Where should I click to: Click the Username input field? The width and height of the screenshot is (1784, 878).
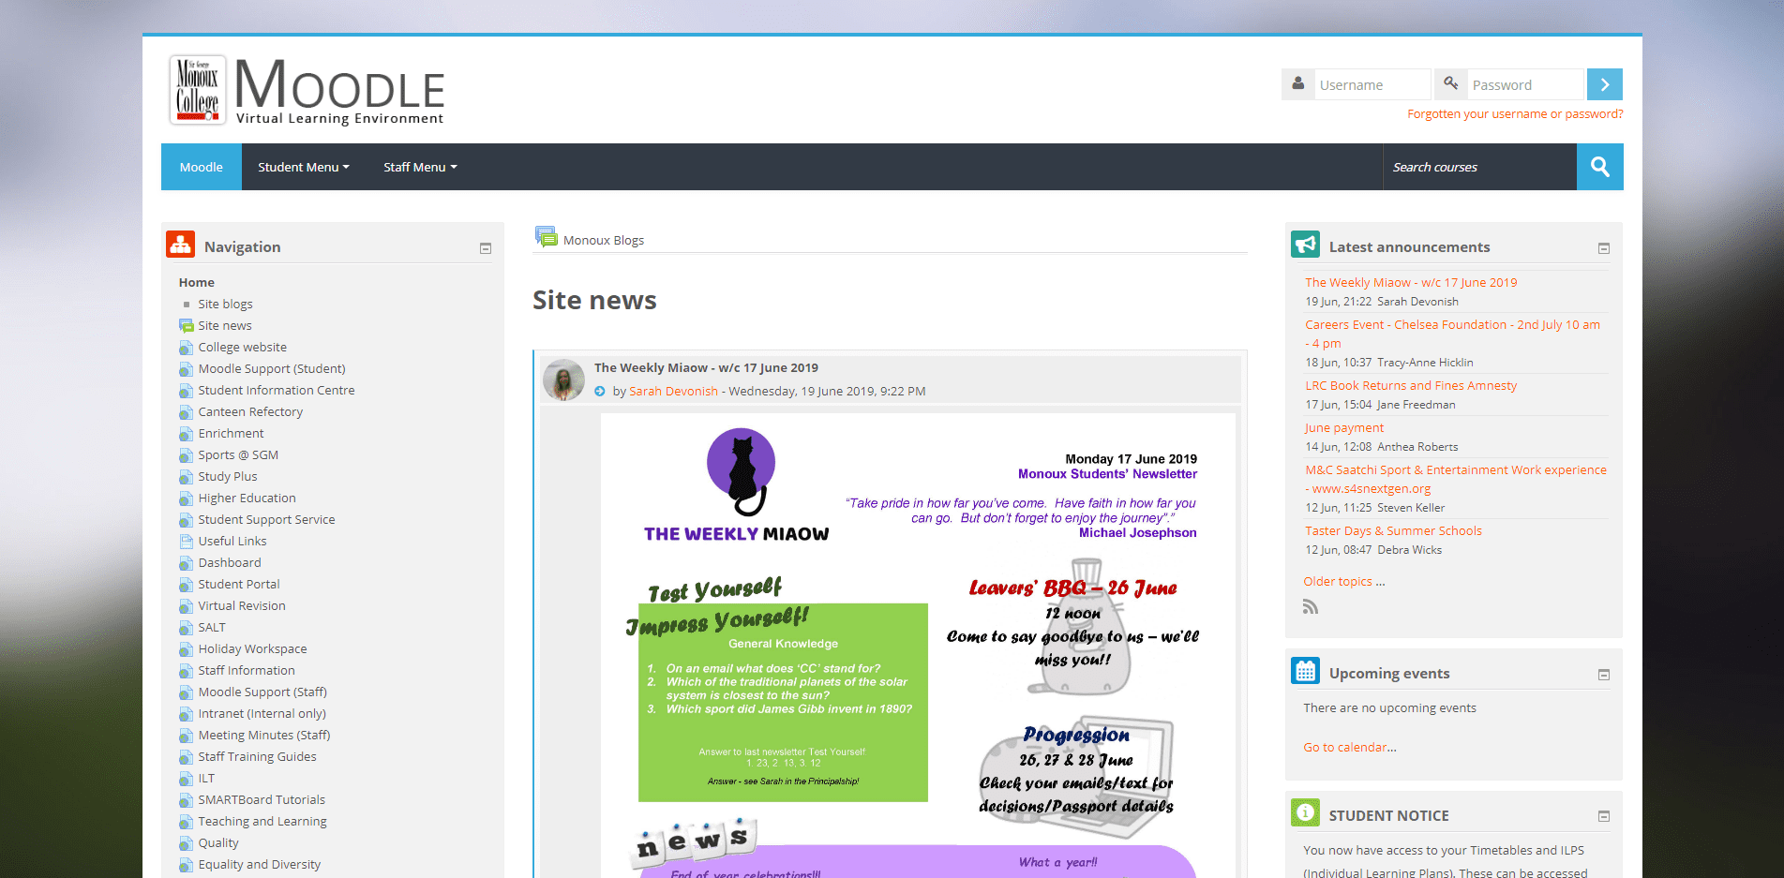[x=1372, y=84]
